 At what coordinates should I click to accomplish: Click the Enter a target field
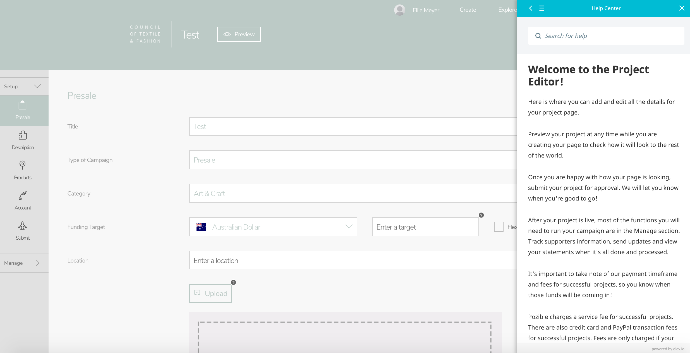[425, 227]
